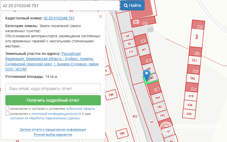Close the cadastral info popup

[x=101, y=17]
